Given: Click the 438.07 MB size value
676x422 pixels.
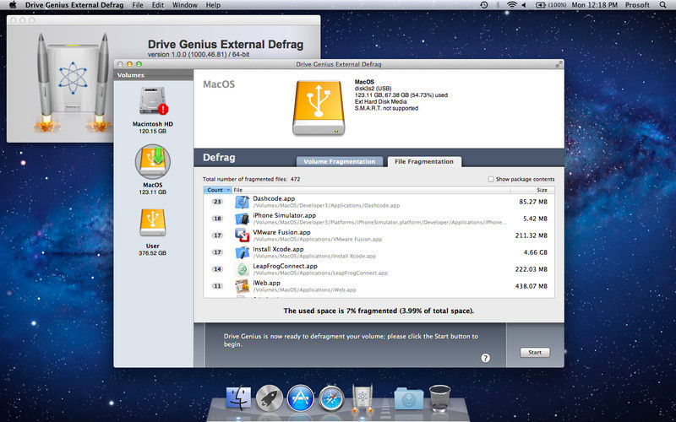Looking at the screenshot, I should click(532, 286).
